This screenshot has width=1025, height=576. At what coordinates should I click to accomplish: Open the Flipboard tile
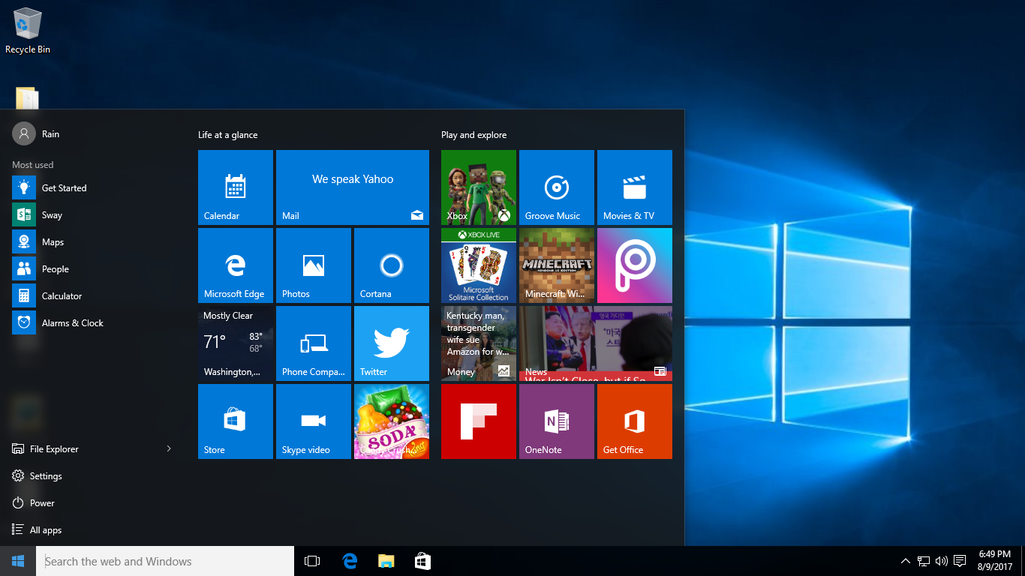pos(479,421)
